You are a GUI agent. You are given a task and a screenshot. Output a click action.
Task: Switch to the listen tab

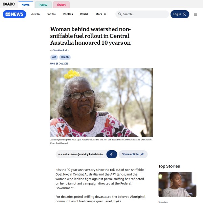(x=61, y=5)
